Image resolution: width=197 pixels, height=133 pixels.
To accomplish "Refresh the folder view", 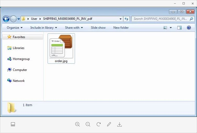I will (x=126, y=19).
